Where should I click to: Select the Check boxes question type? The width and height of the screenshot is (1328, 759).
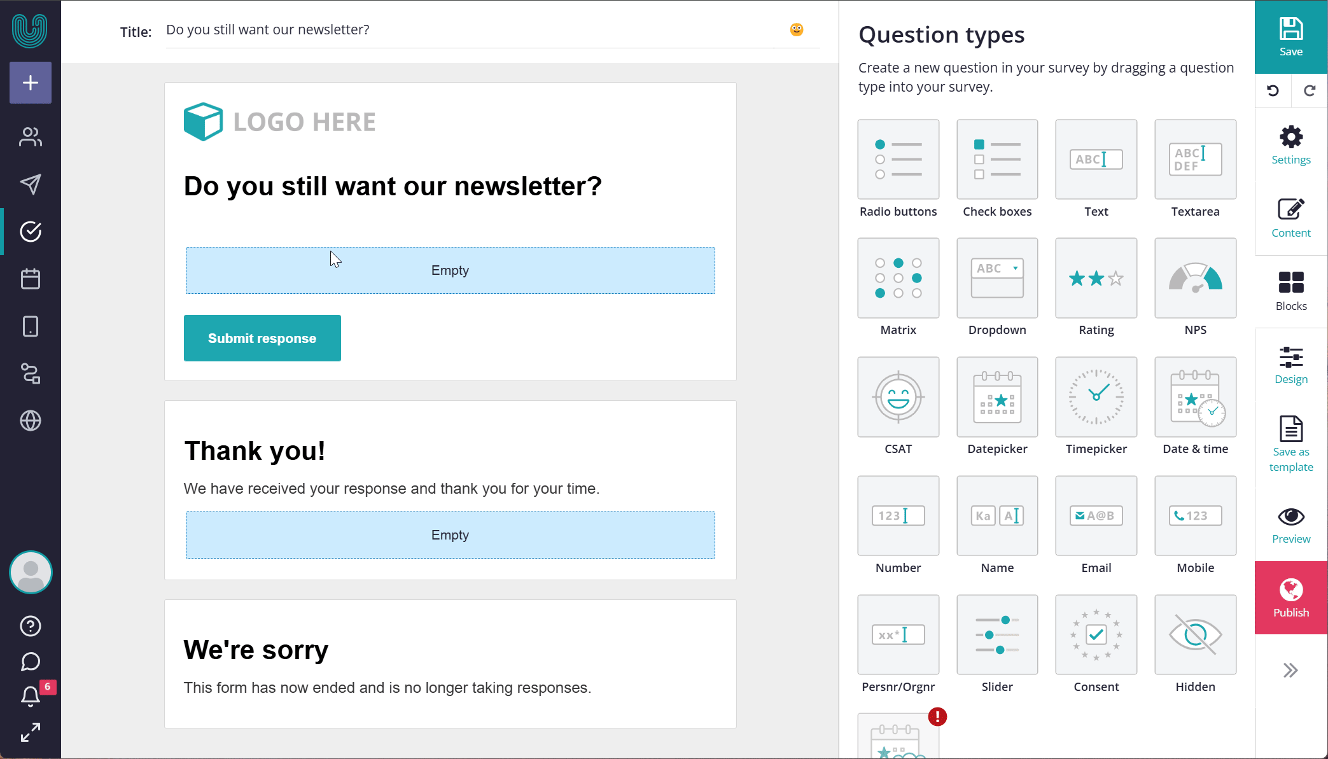997,169
